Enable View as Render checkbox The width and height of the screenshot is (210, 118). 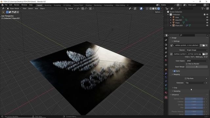click(x=187, y=64)
